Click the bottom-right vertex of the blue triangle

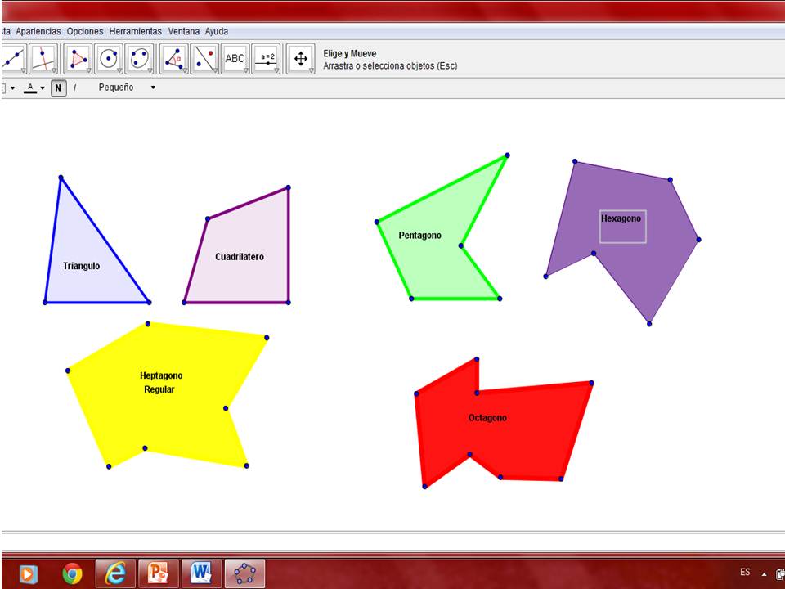tap(149, 302)
